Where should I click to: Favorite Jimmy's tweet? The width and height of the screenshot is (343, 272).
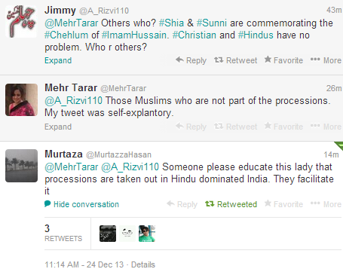[283, 60]
